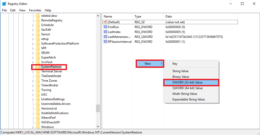
Task: Click the LastIndex data 0x00000005 (5)
Action: click(175, 32)
